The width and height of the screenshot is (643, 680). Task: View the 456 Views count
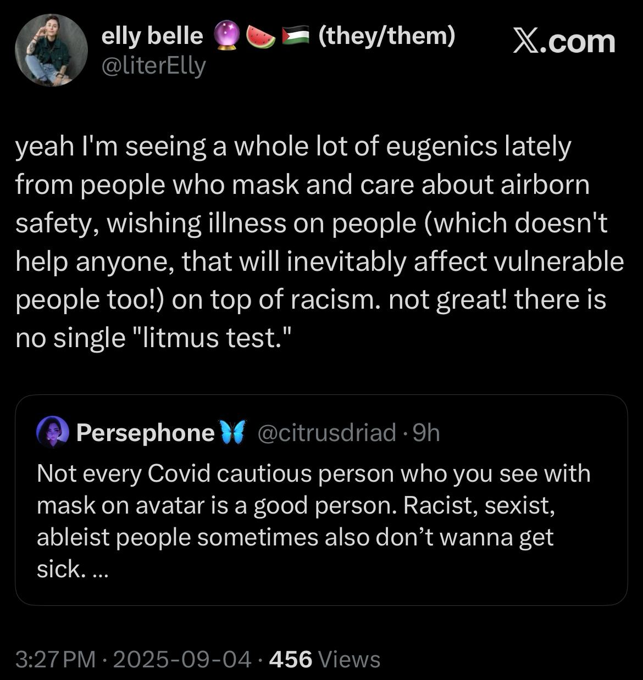[x=324, y=659]
